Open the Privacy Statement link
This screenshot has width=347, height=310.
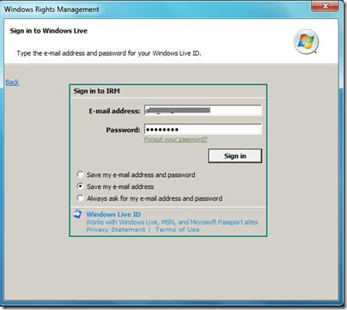tap(116, 229)
